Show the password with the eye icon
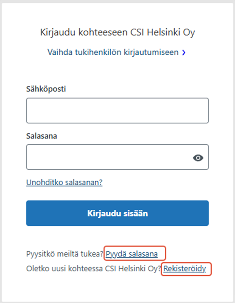The height and width of the screenshot is (303, 235). 198,158
